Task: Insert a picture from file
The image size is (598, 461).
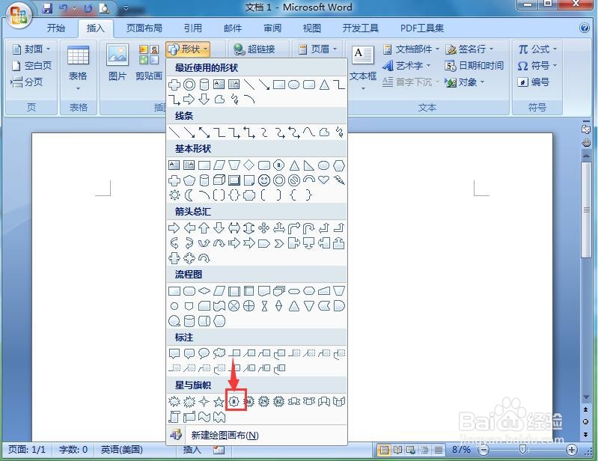Action: (117, 63)
